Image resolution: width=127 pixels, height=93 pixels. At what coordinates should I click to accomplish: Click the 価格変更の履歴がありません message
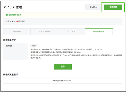pyautogui.click(x=63, y=81)
